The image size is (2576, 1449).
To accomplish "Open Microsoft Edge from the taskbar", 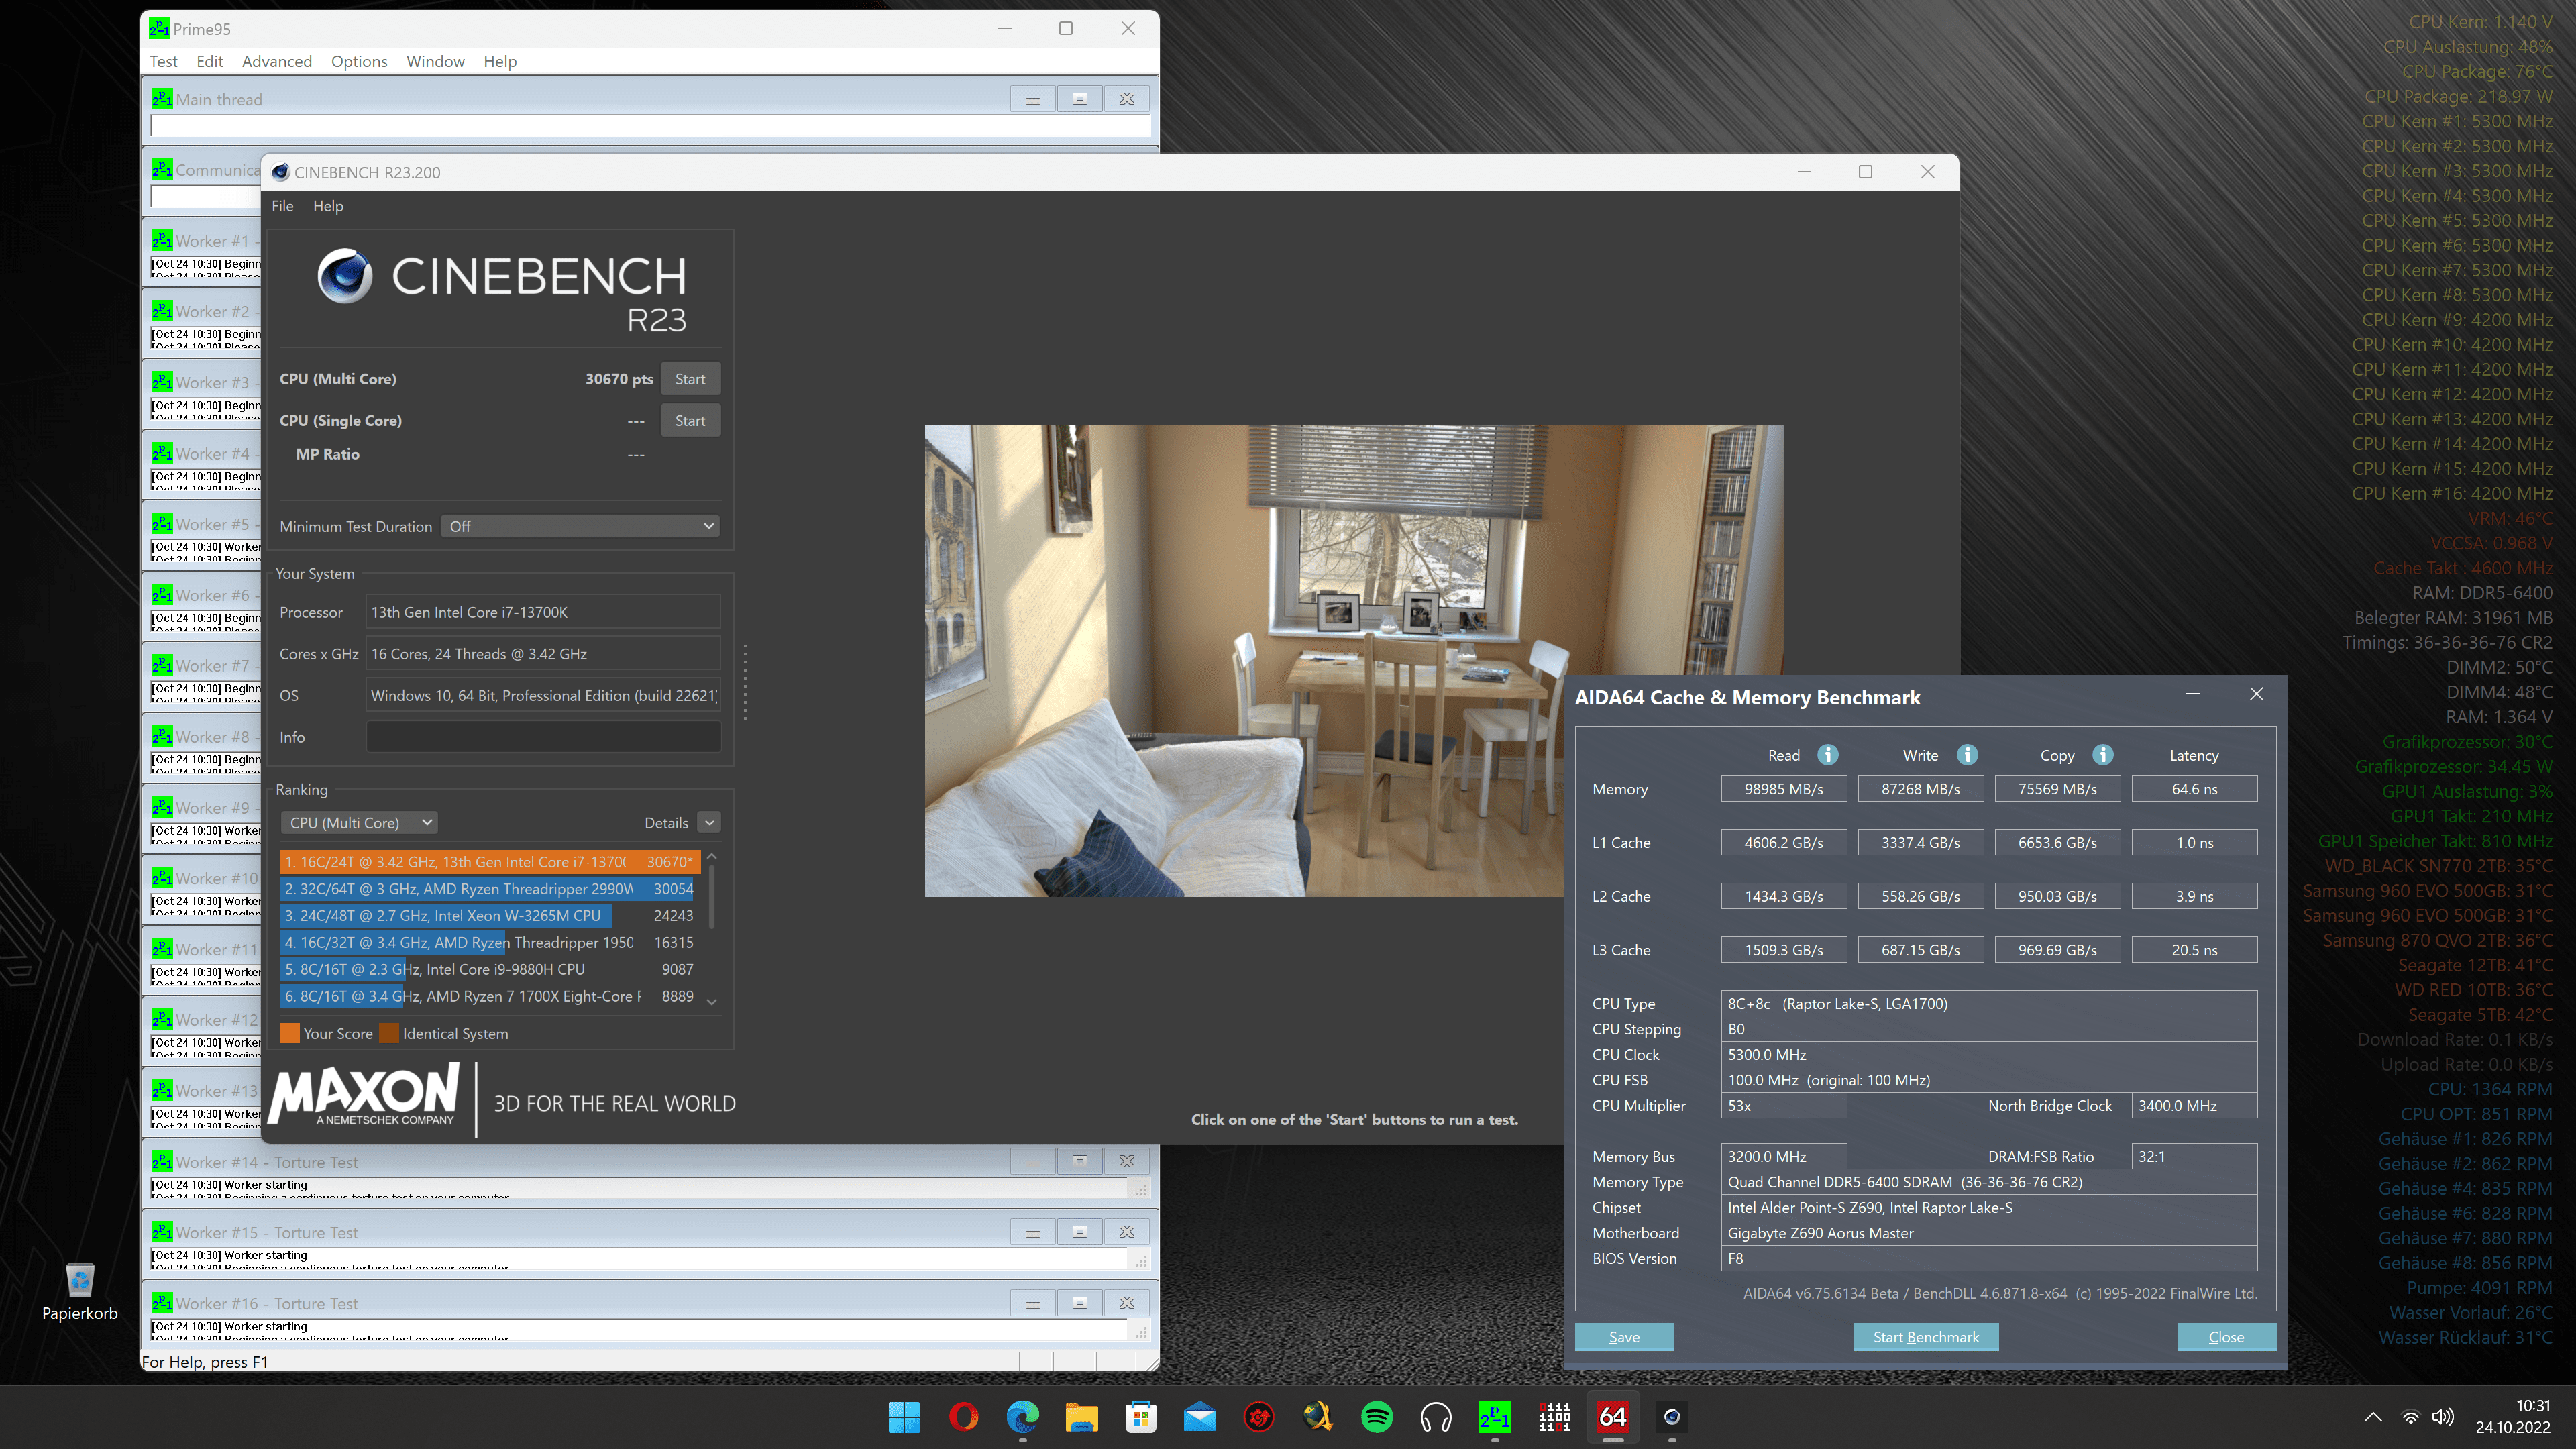I will point(1022,1417).
